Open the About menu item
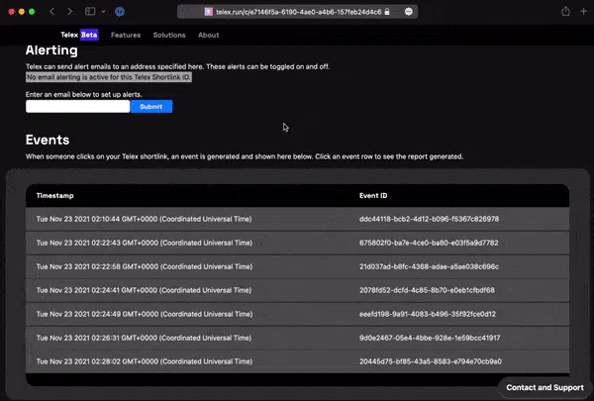 [x=208, y=35]
